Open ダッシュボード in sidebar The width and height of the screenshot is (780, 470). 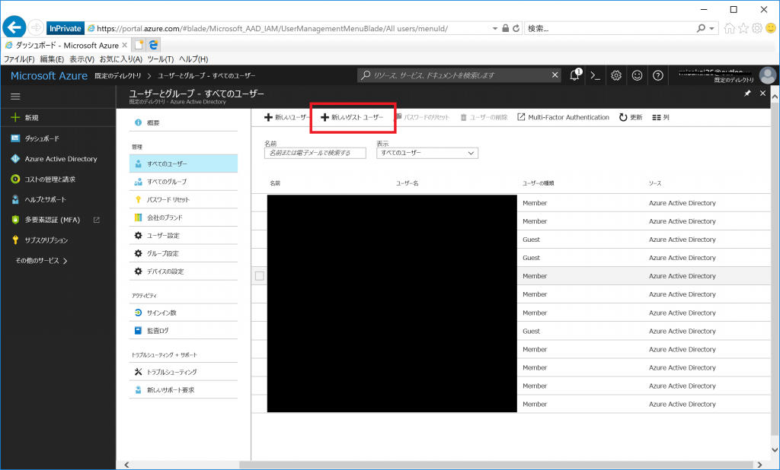point(58,138)
